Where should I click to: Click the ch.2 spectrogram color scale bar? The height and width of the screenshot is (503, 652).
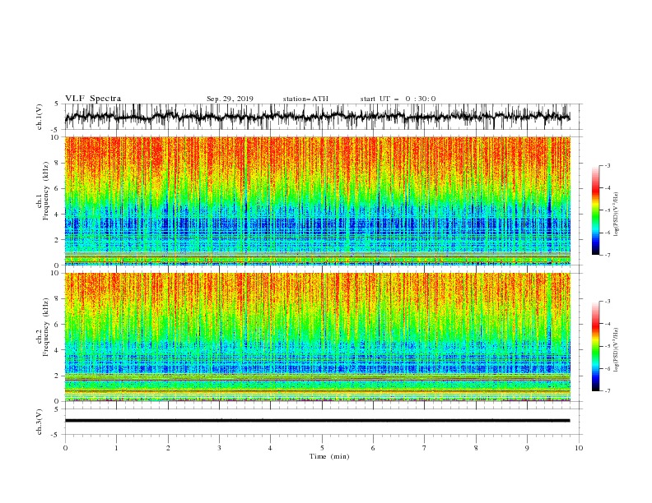coord(595,346)
